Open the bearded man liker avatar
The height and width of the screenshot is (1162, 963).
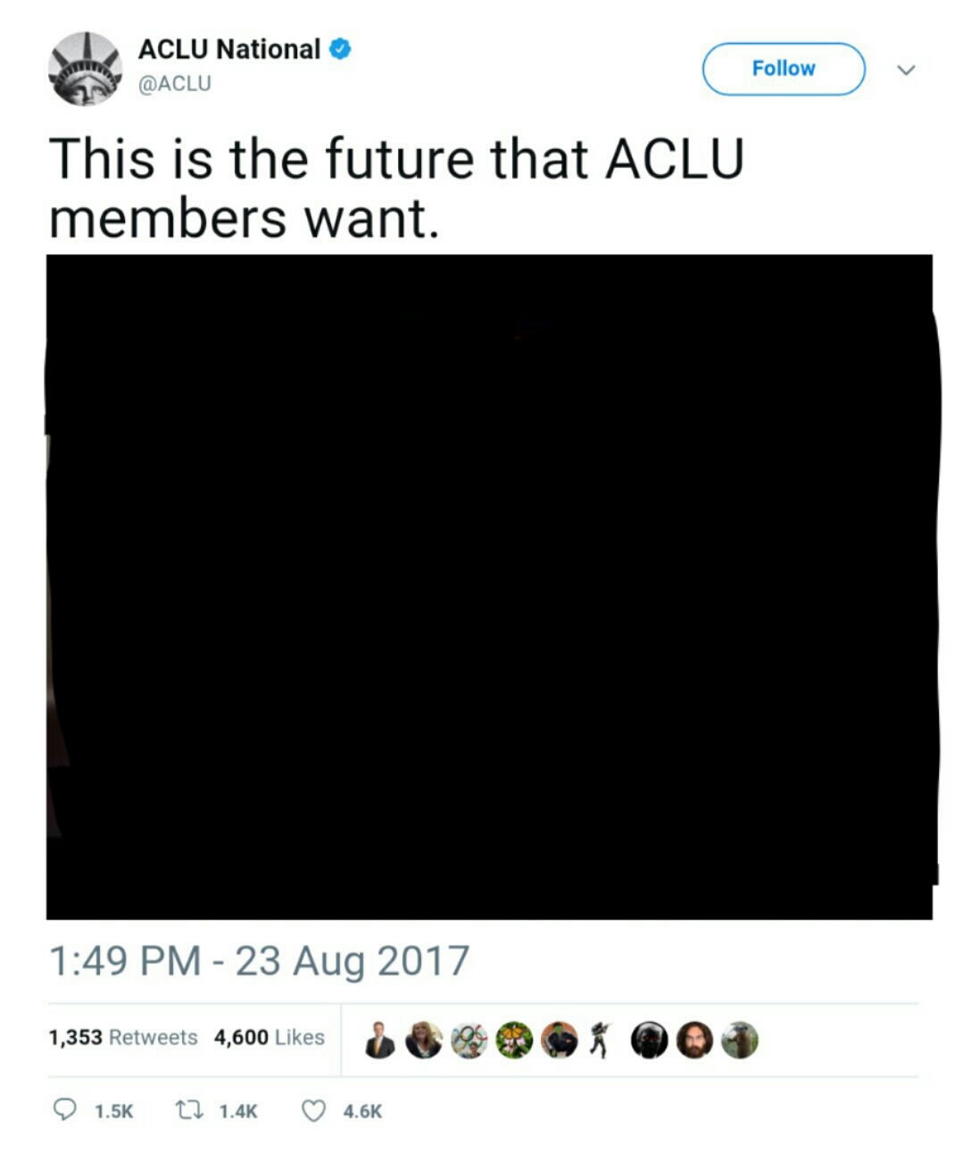(694, 1040)
